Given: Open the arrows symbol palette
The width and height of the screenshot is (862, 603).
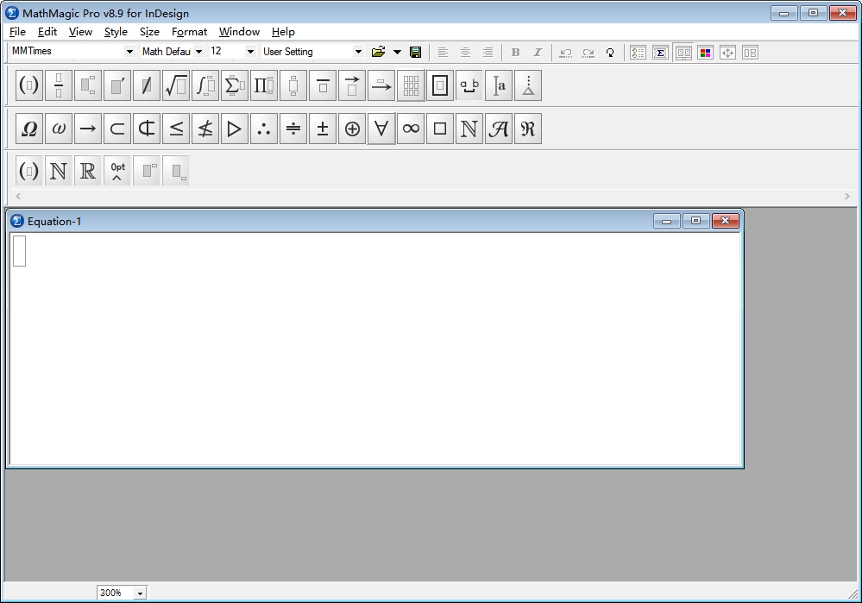Looking at the screenshot, I should click(x=88, y=129).
